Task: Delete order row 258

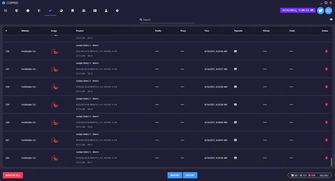Action: click(326, 87)
